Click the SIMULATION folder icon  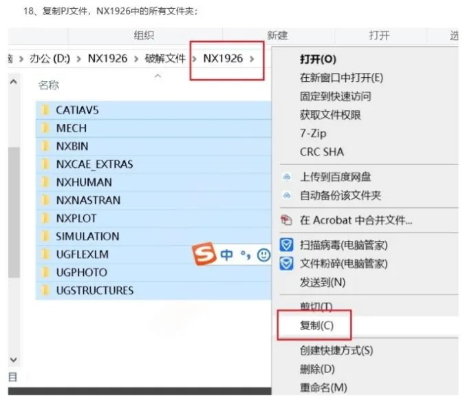pyautogui.click(x=45, y=236)
